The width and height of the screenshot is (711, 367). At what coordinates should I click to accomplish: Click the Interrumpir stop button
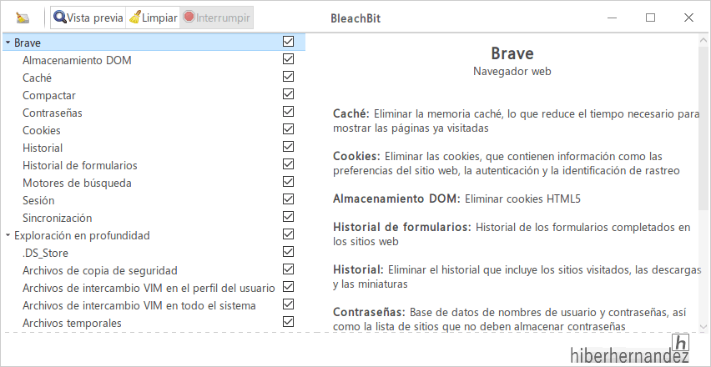[x=216, y=18]
